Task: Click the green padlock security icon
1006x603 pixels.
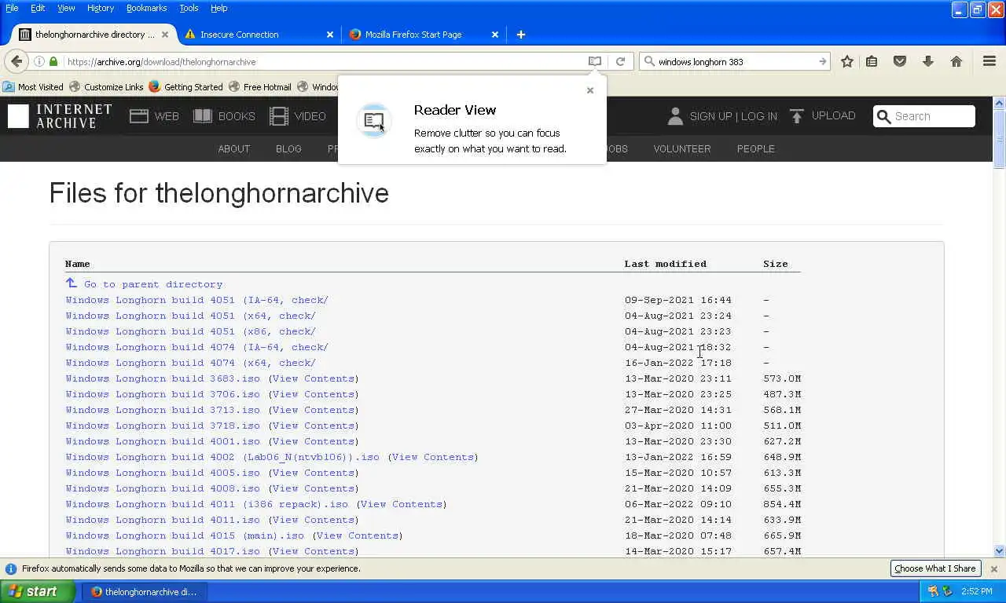Action: pyautogui.click(x=53, y=61)
